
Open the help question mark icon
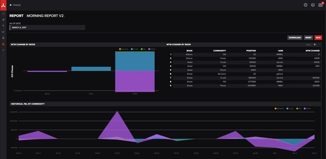point(313,5)
